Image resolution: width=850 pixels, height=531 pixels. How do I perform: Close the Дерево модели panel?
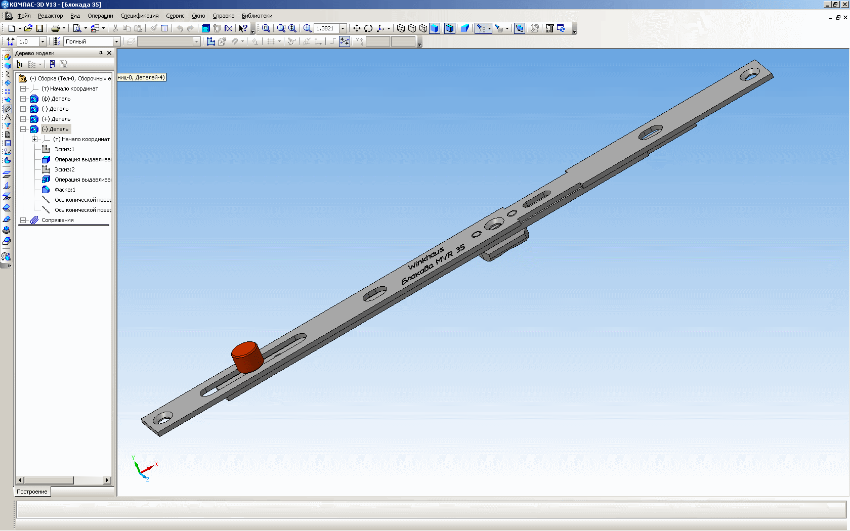pyautogui.click(x=109, y=53)
